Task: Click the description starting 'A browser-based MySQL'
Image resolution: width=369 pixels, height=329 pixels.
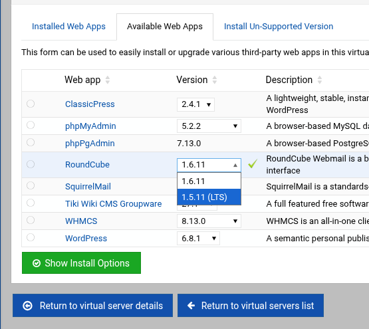Action: click(317, 126)
